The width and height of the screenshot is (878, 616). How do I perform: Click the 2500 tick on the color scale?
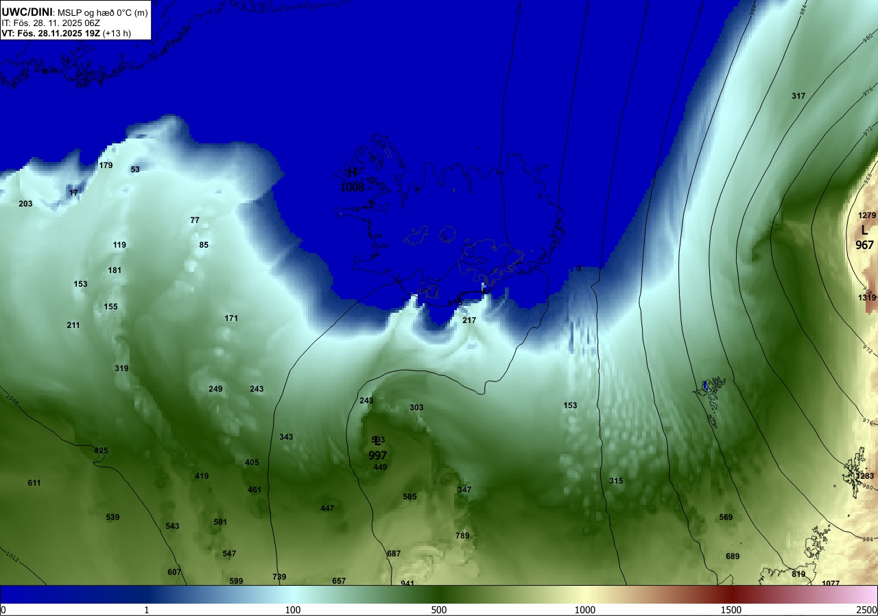point(868,610)
